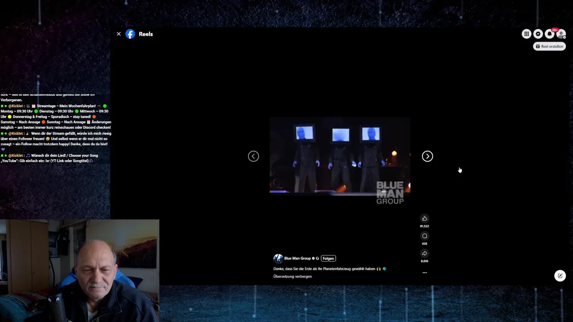Go to the next reel arrow
This screenshot has width=573, height=322.
(428, 156)
